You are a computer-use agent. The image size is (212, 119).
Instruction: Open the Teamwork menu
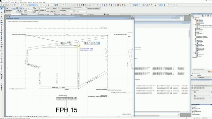click(x=35, y=3)
